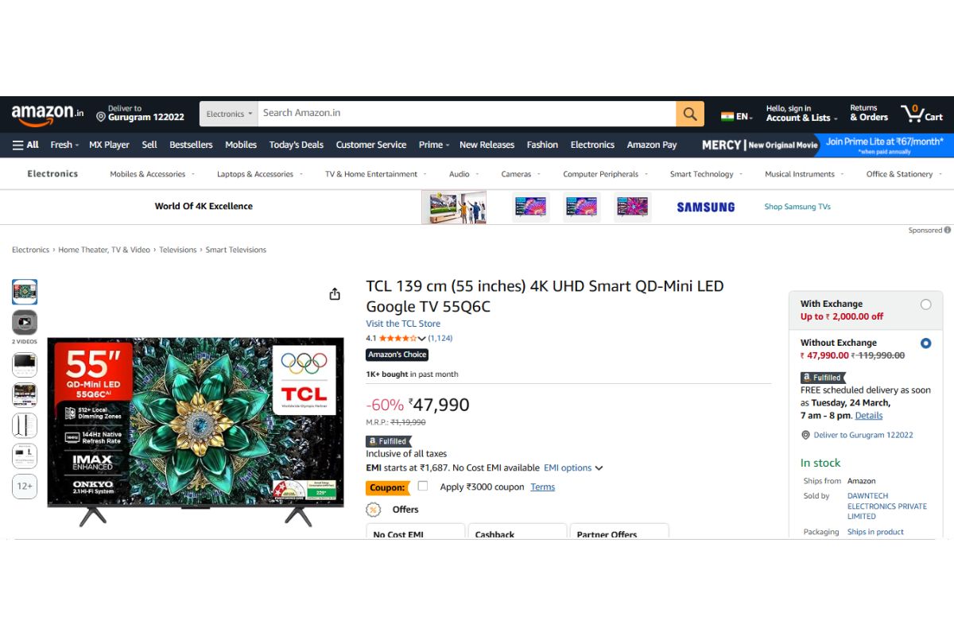Select the With Exchange radio option
The image size is (954, 636).
point(925,304)
